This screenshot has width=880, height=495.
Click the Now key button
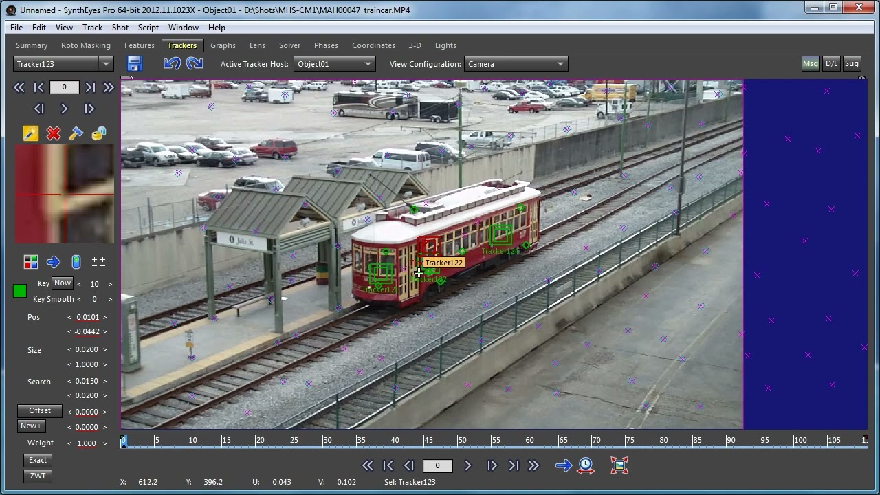click(63, 283)
